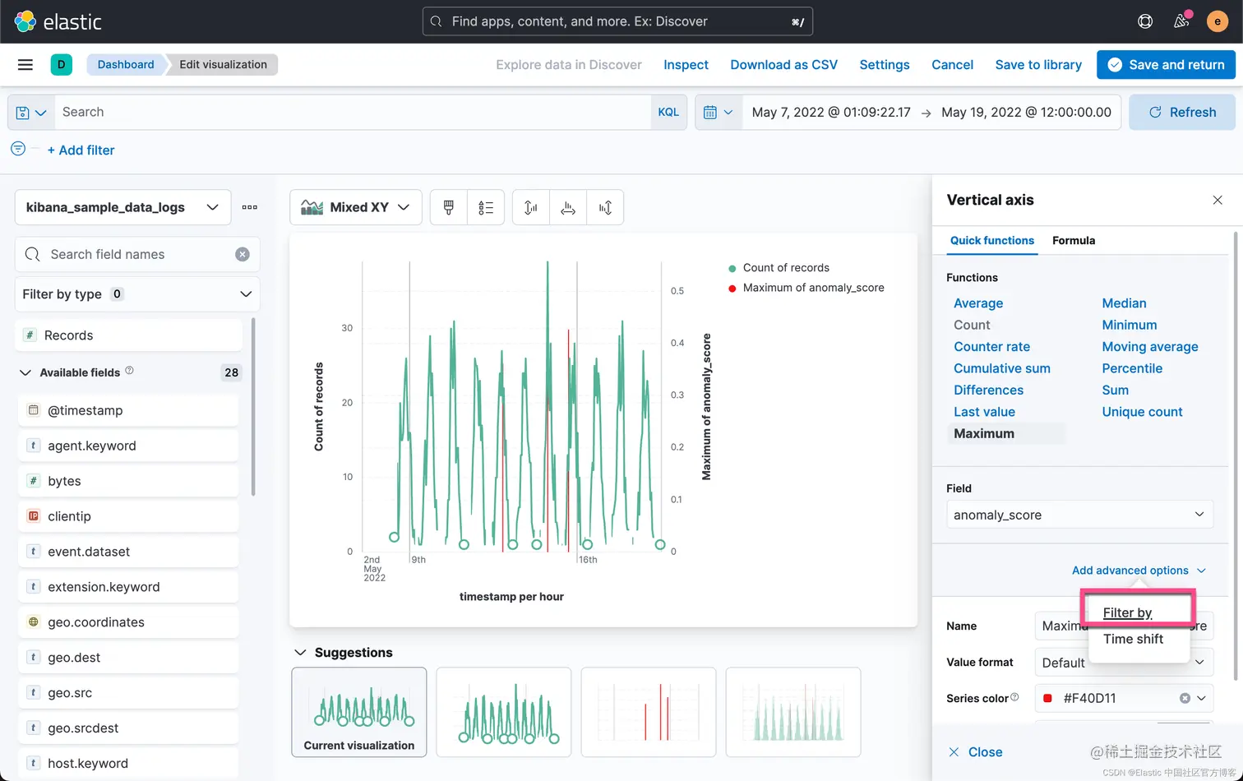Click the Vertical axis panel scrollbar
Viewport: 1243px width, 781px height.
(x=1235, y=456)
